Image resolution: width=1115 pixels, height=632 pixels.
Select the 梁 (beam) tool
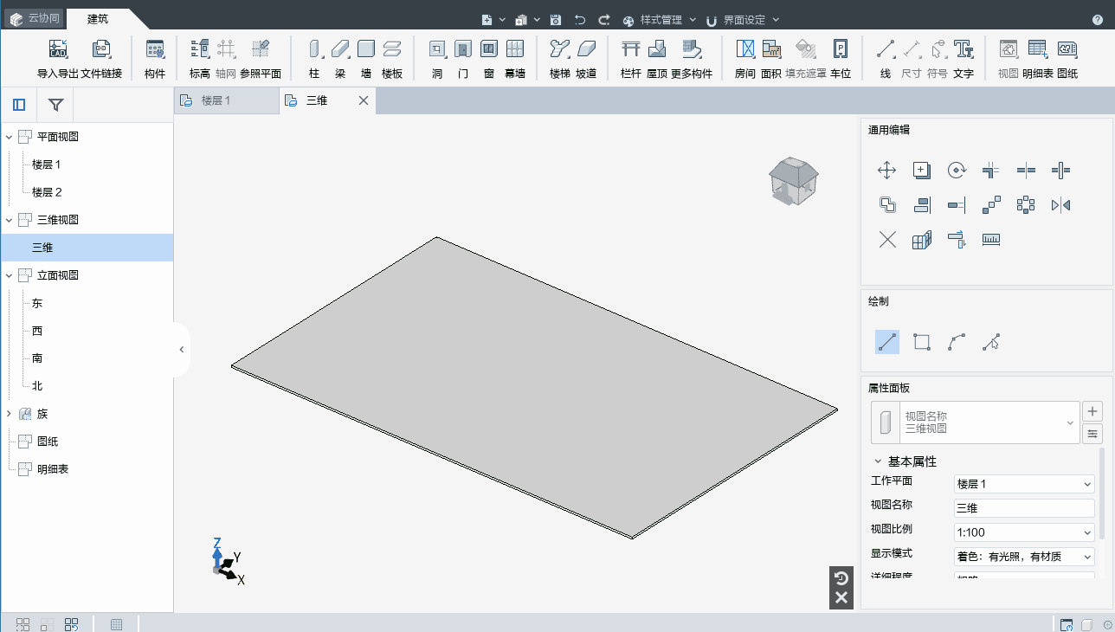(x=340, y=58)
